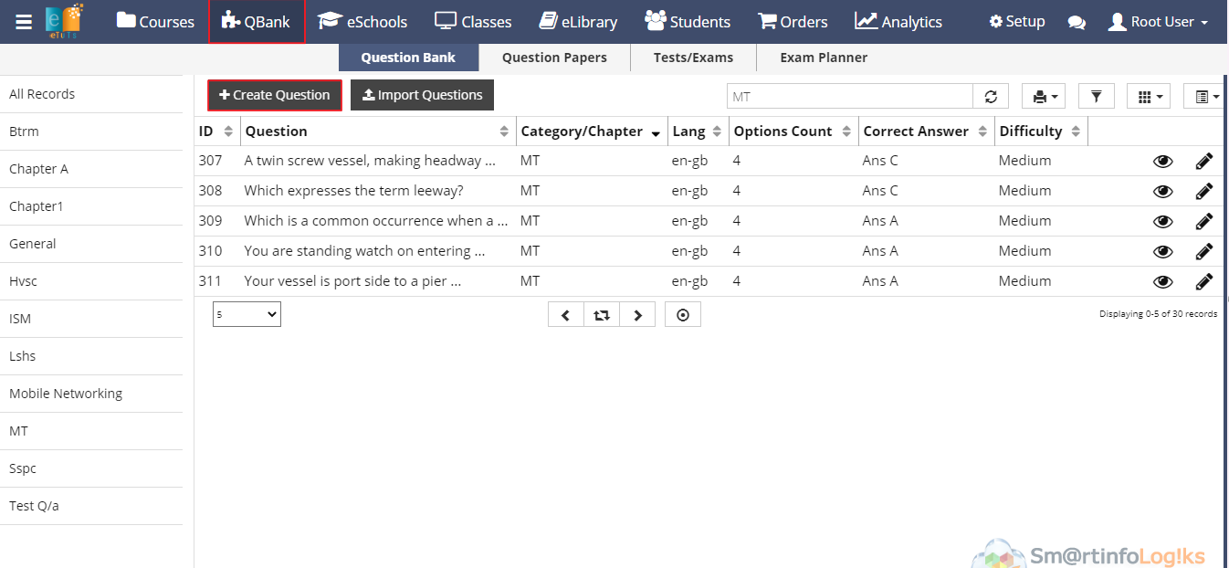This screenshot has width=1229, height=568.
Task: Open the Orders section
Action: pyautogui.click(x=793, y=22)
